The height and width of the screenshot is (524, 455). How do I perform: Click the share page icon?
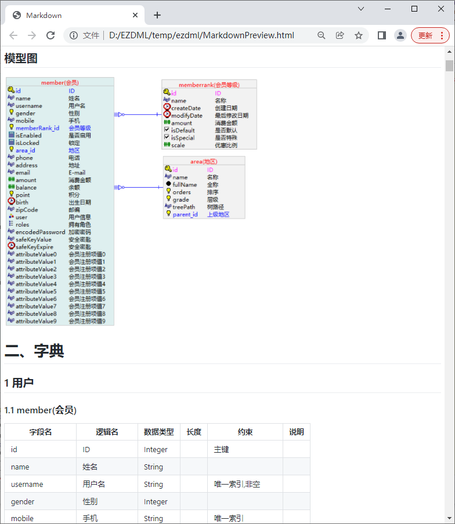tap(340, 35)
